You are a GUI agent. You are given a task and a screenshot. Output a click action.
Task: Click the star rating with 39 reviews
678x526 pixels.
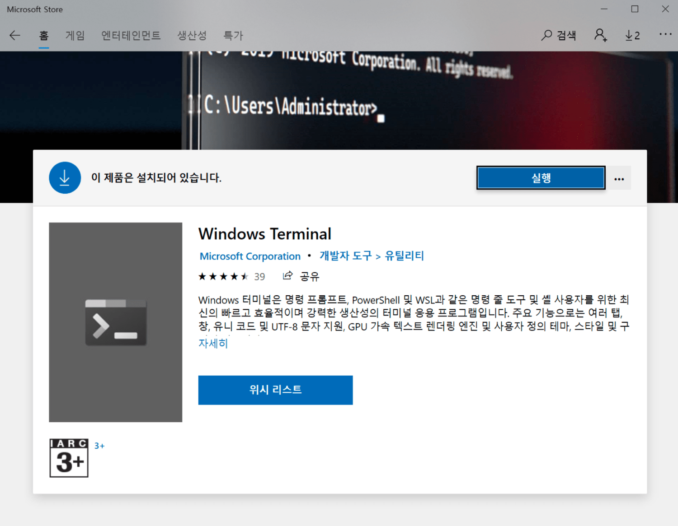click(232, 276)
